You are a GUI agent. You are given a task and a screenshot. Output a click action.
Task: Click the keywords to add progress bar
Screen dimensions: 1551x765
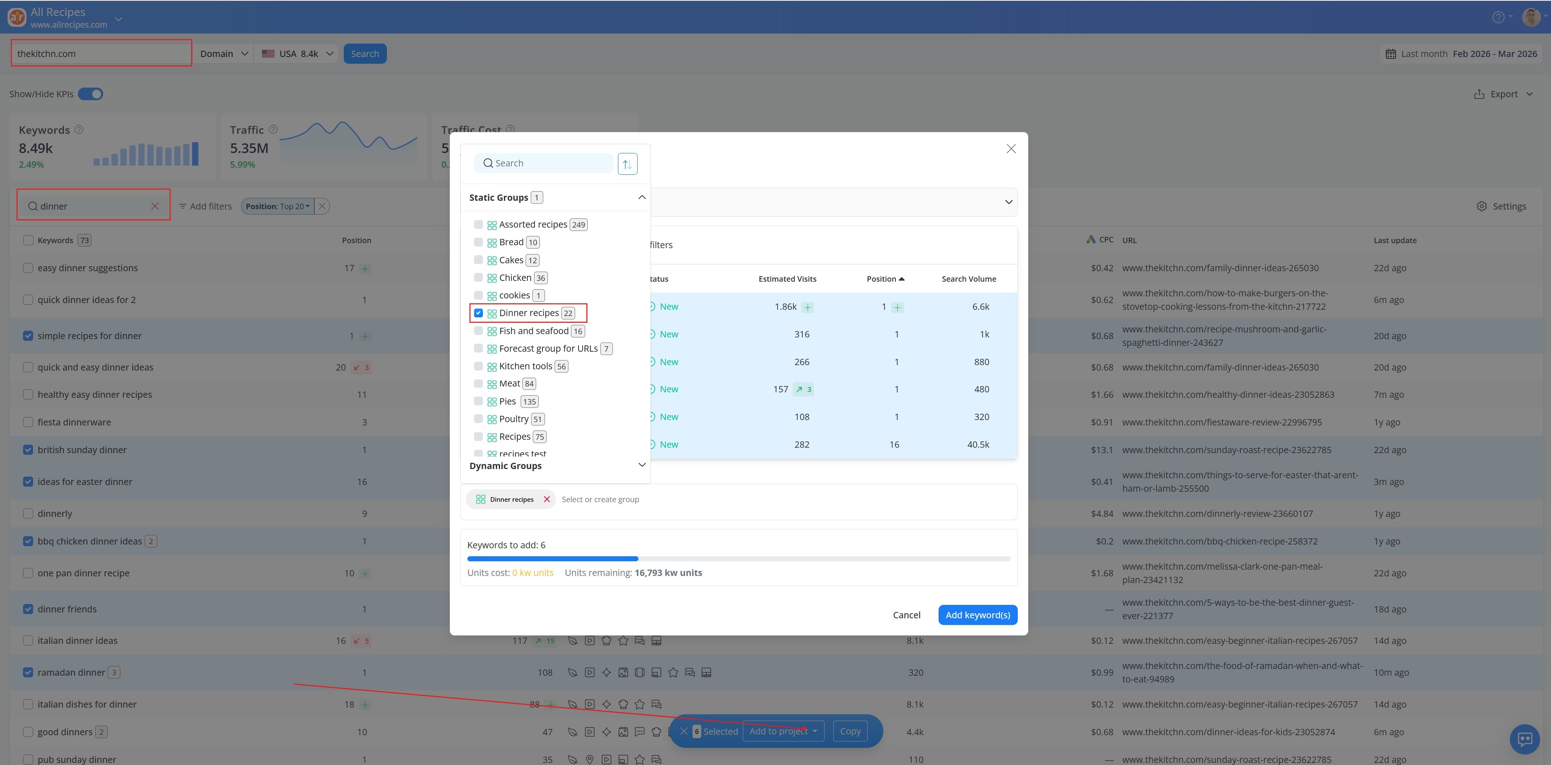[x=739, y=558]
